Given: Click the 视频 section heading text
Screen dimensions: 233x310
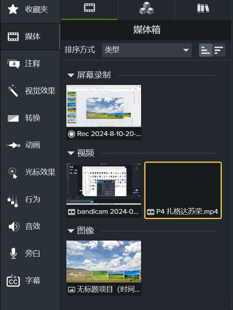Looking at the screenshot, I should 86,153.
